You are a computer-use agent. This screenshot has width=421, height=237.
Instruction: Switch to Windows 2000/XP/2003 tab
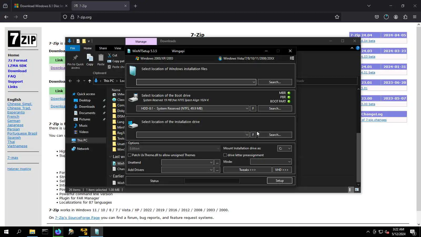tap(154, 58)
